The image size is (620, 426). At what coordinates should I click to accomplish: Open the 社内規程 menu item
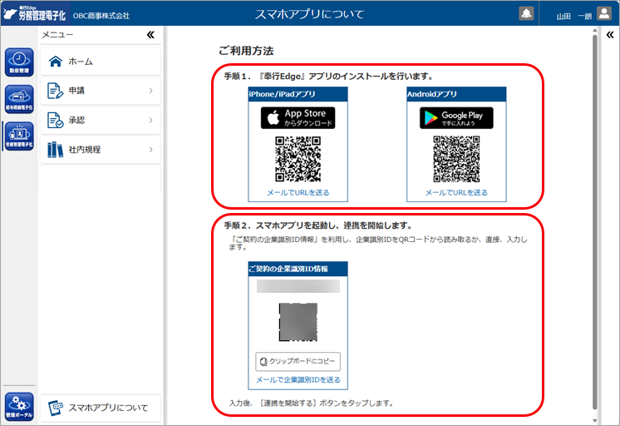[101, 150]
